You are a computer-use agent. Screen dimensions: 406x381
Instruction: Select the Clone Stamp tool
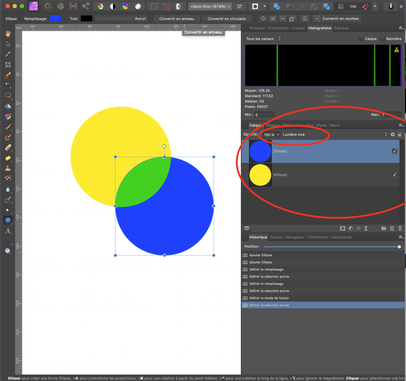8,169
